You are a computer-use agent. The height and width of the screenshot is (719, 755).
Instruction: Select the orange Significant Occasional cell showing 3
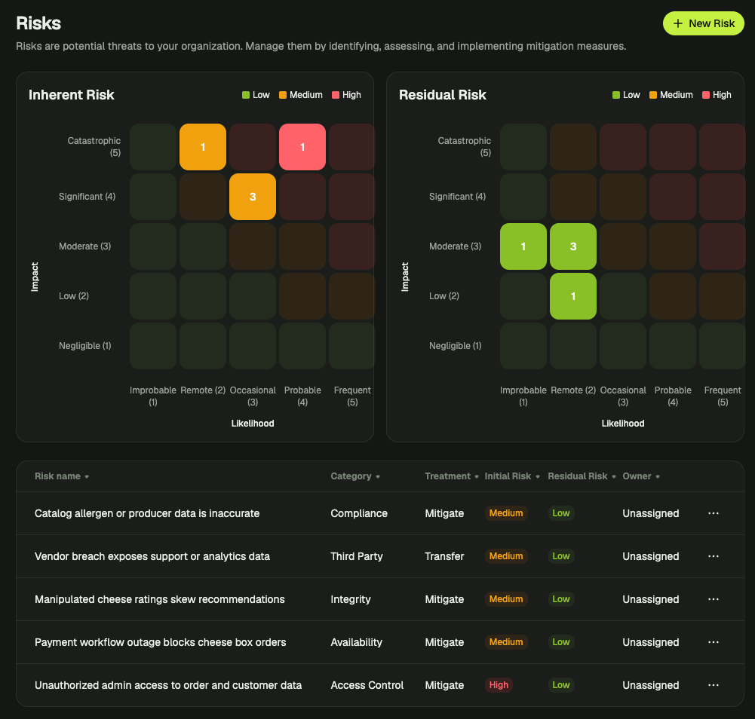click(253, 197)
